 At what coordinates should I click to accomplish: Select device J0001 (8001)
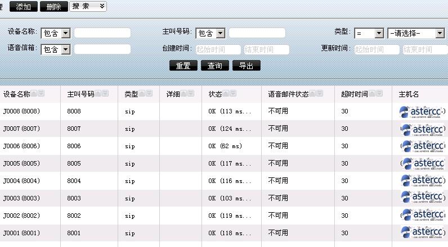[x=21, y=233]
